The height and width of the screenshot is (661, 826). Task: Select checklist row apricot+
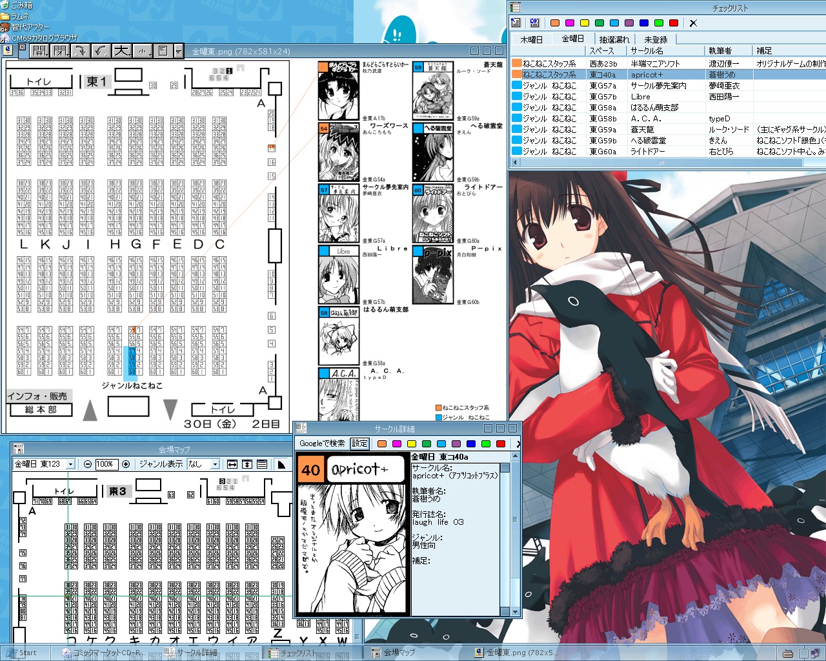(667, 75)
